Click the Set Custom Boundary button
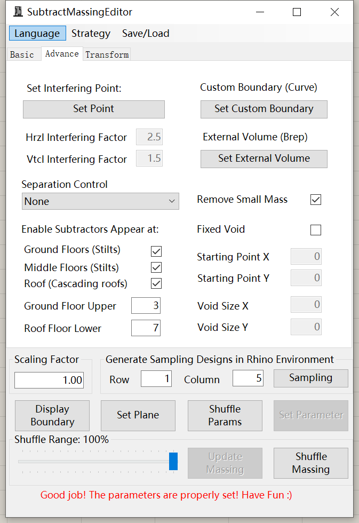This screenshot has height=523, width=359. [264, 109]
